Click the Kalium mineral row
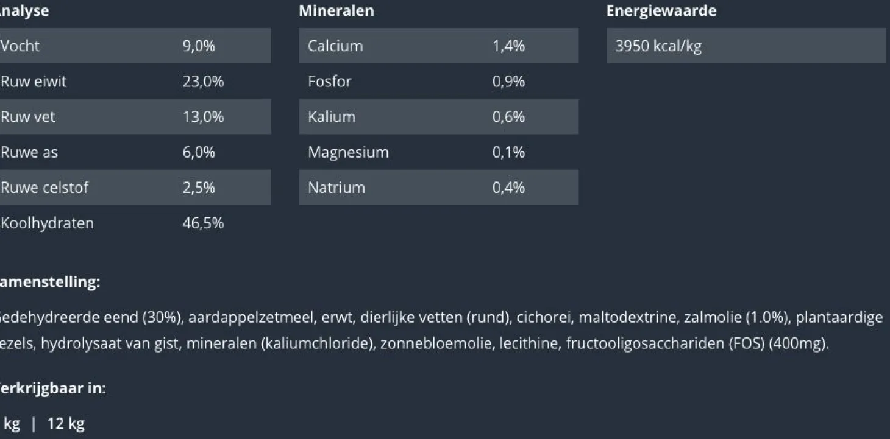This screenshot has width=890, height=439. (438, 116)
